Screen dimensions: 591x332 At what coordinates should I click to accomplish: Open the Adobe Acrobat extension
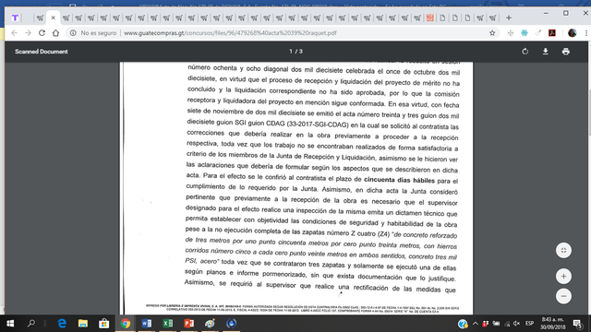tap(552, 33)
